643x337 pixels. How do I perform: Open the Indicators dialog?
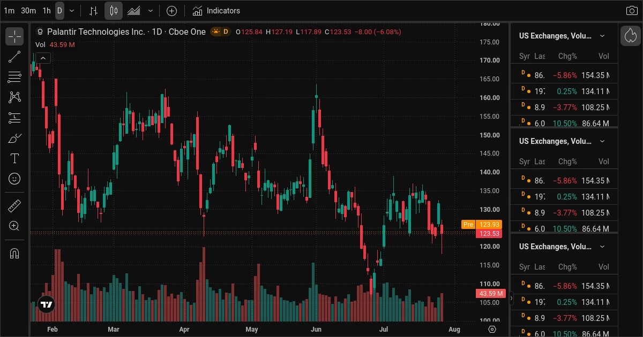[x=216, y=11]
